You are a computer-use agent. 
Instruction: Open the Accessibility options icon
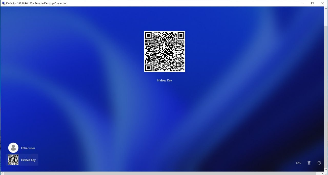tap(309, 163)
